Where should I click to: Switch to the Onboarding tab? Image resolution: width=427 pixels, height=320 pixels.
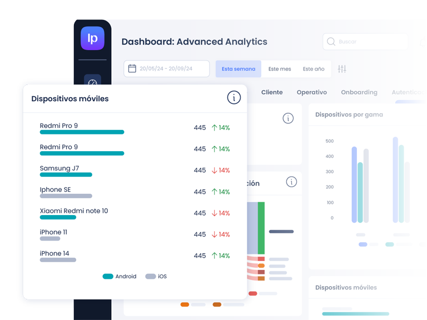(x=359, y=92)
